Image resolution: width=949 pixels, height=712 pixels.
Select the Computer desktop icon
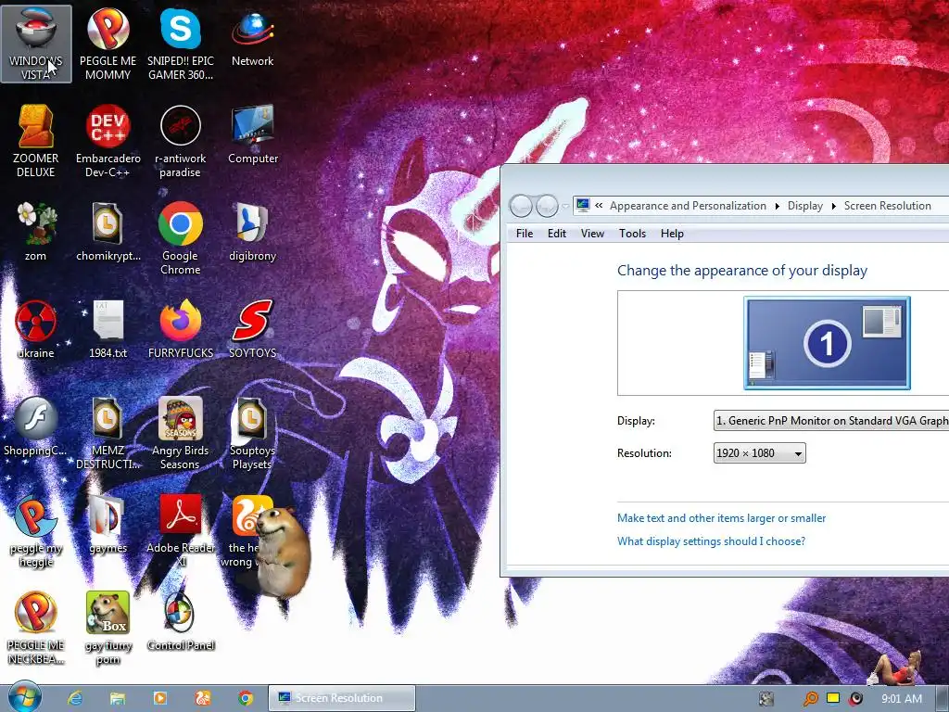(252, 134)
